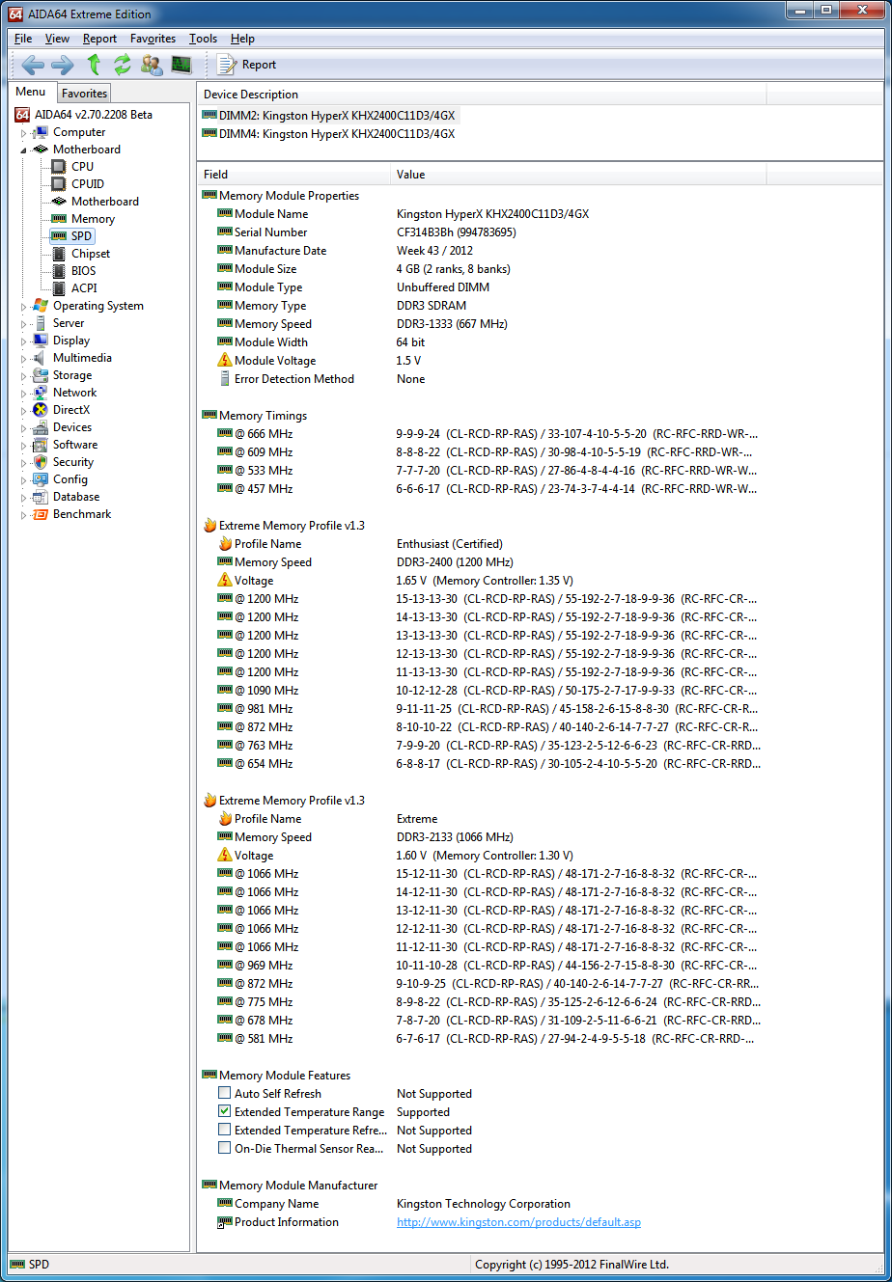
Task: Select the DIMM4 Kingston HyperX device
Action: click(x=328, y=134)
